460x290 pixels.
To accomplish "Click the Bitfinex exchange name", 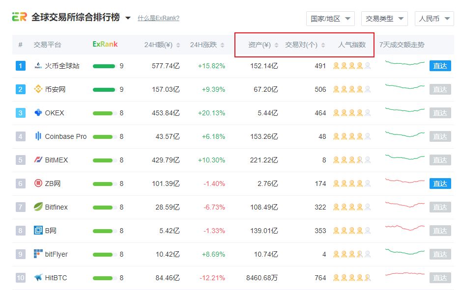I will [x=57, y=207].
